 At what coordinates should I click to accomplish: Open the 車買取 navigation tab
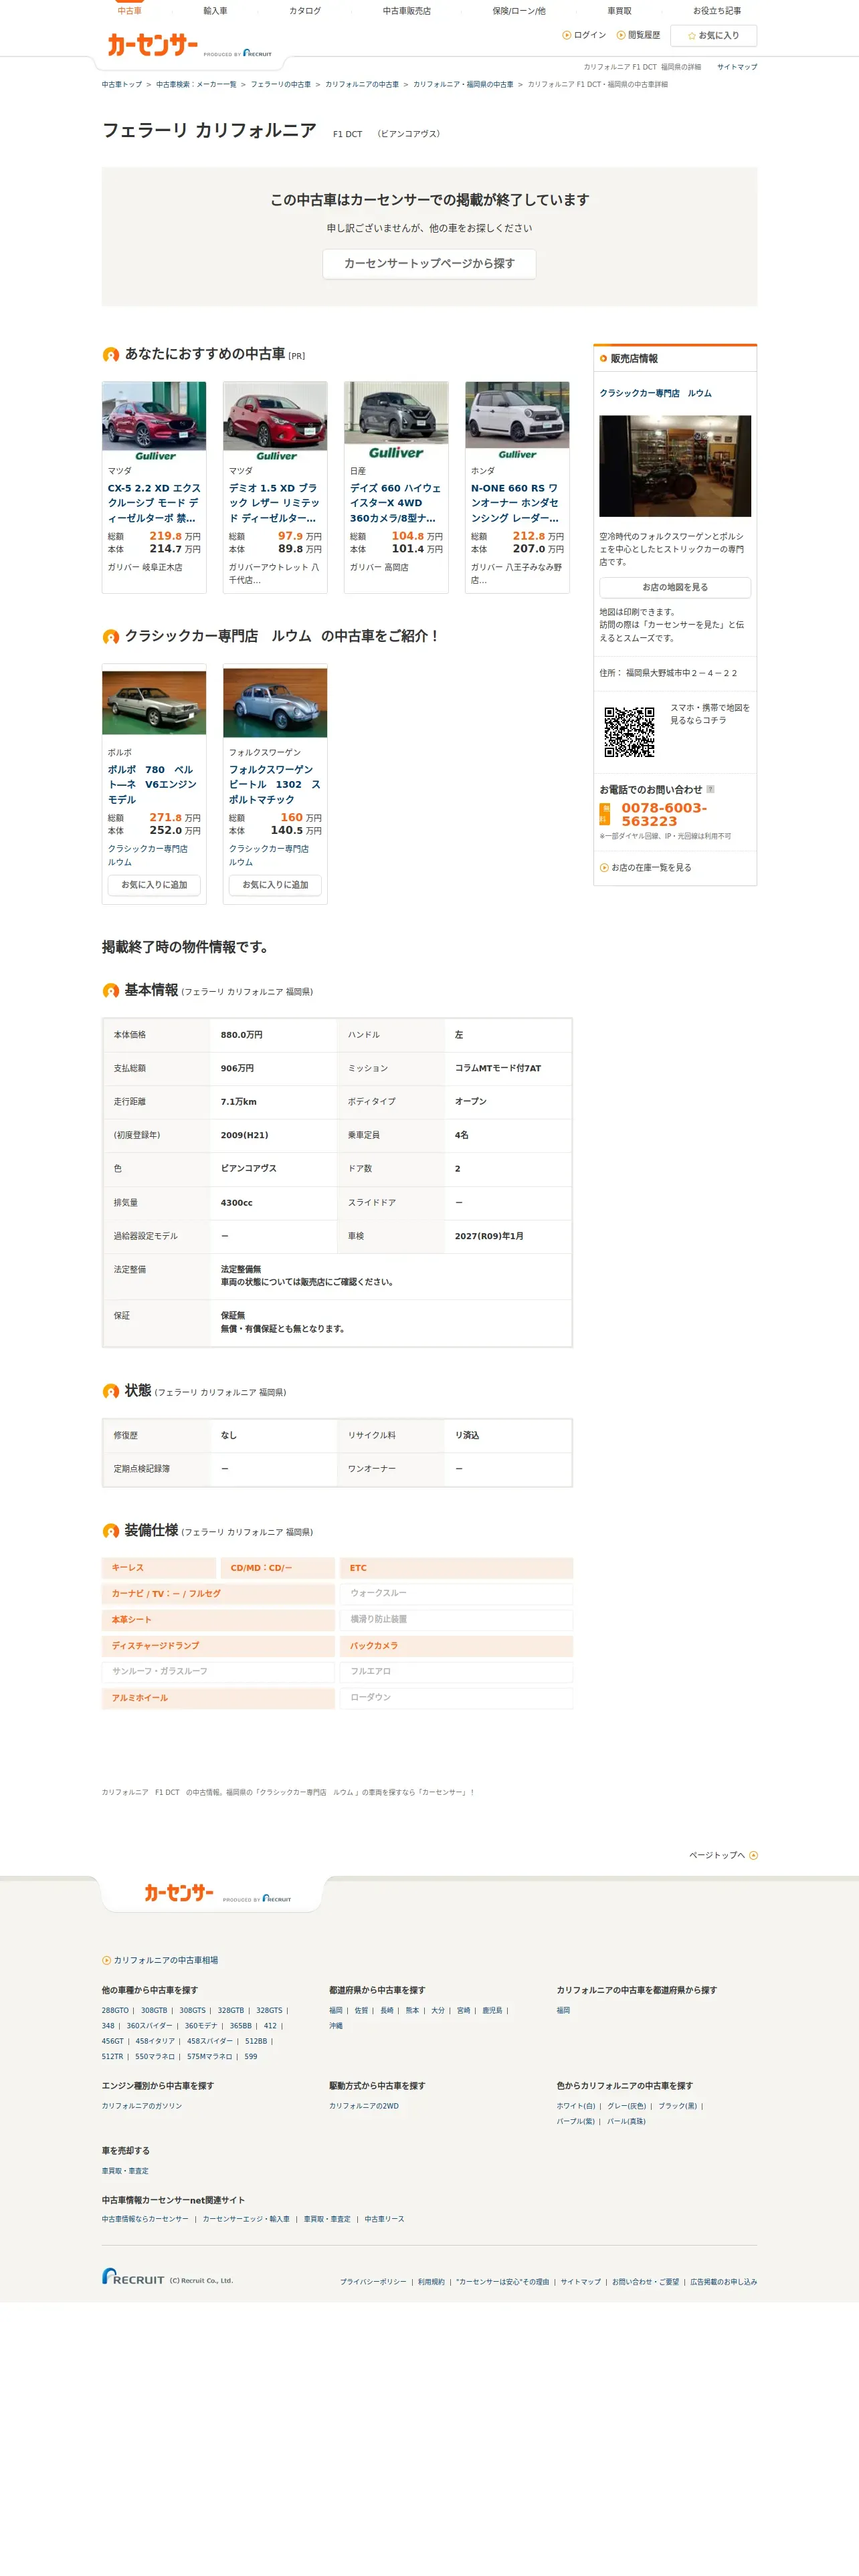pyautogui.click(x=619, y=11)
